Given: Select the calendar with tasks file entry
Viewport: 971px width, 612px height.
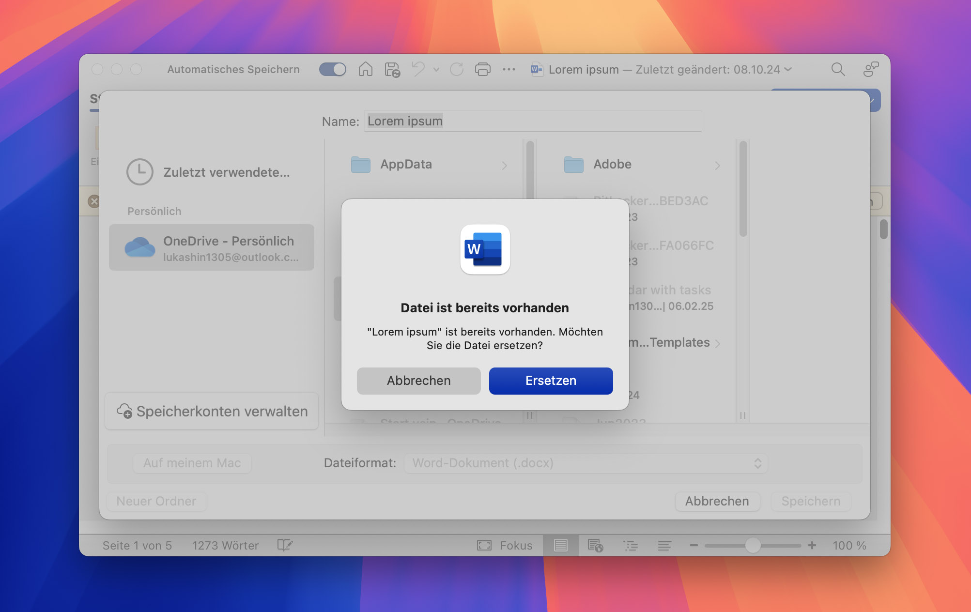Looking at the screenshot, I should [671, 297].
